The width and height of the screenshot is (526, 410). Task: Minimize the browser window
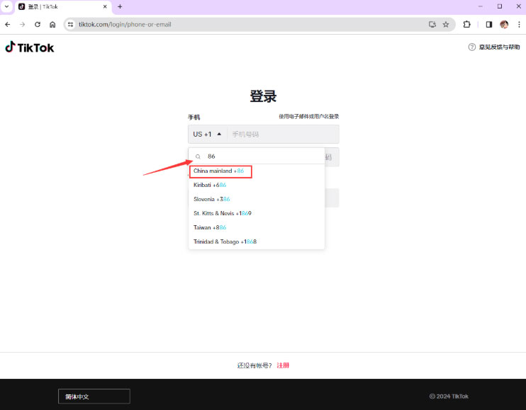coord(481,6)
